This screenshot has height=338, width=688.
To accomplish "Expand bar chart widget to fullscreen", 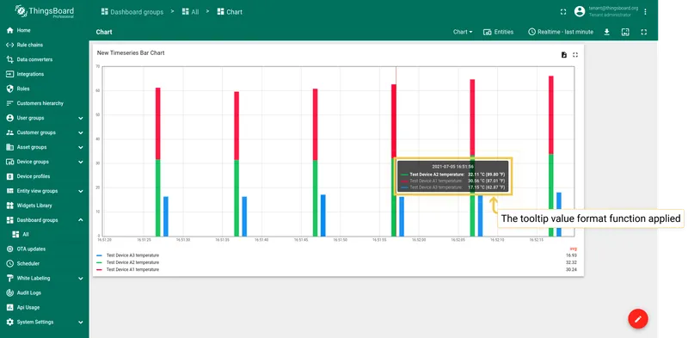I will point(575,55).
